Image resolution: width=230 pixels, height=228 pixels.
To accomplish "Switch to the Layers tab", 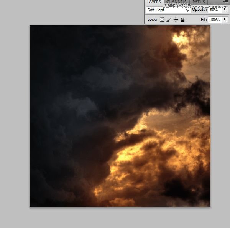I will (154, 2).
